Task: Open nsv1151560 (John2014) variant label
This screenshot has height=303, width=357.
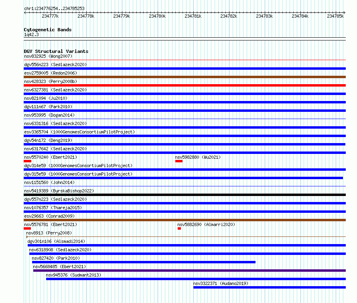Action: click(49, 182)
